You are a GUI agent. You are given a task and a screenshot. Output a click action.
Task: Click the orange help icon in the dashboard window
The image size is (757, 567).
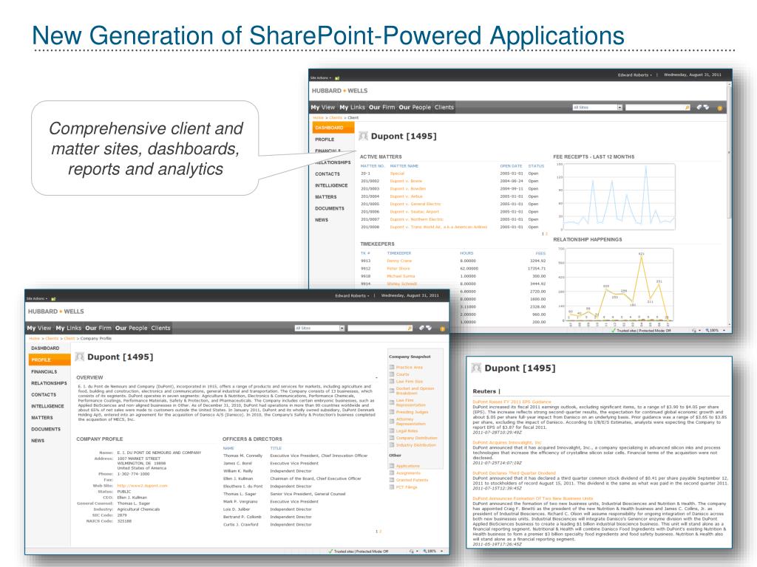pyautogui.click(x=719, y=108)
